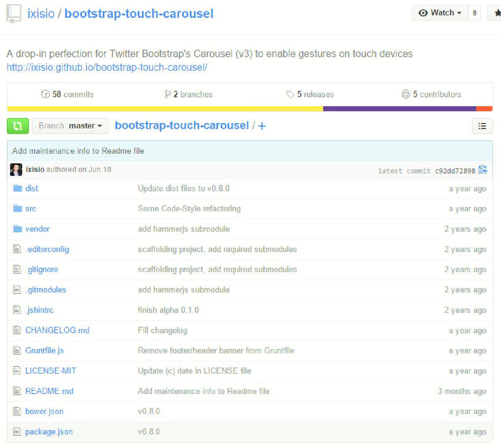Click the star icon button
501x448 pixels.
click(497, 13)
